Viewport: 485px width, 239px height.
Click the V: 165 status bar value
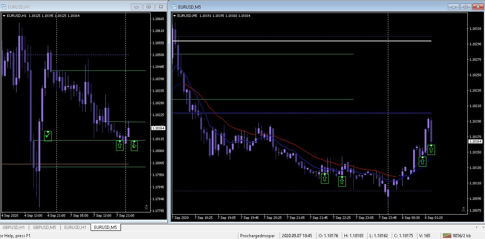[425, 236]
